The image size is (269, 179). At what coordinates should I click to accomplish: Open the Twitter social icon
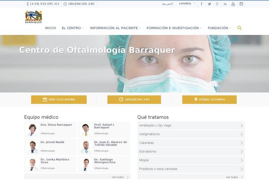pos(209,4)
